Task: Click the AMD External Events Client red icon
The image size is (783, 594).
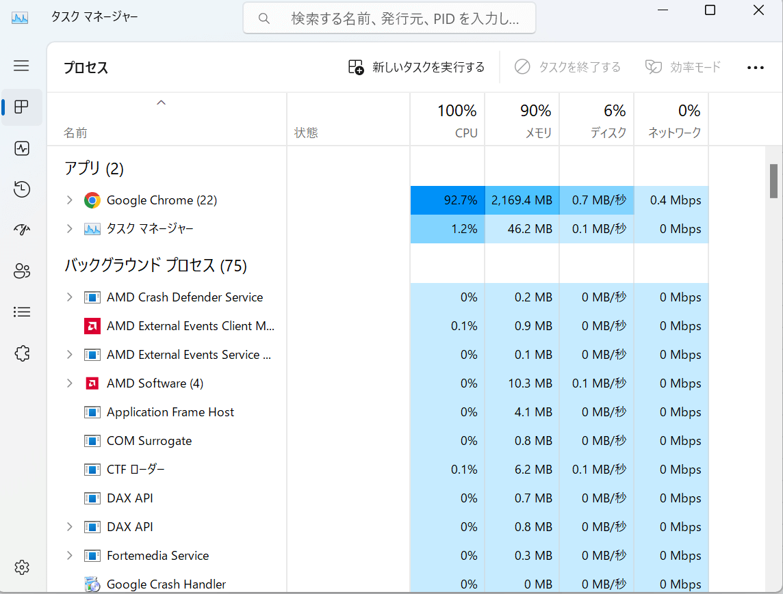Action: 92,326
